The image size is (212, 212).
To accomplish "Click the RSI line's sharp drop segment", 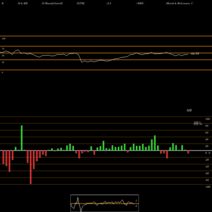I will (80, 58).
